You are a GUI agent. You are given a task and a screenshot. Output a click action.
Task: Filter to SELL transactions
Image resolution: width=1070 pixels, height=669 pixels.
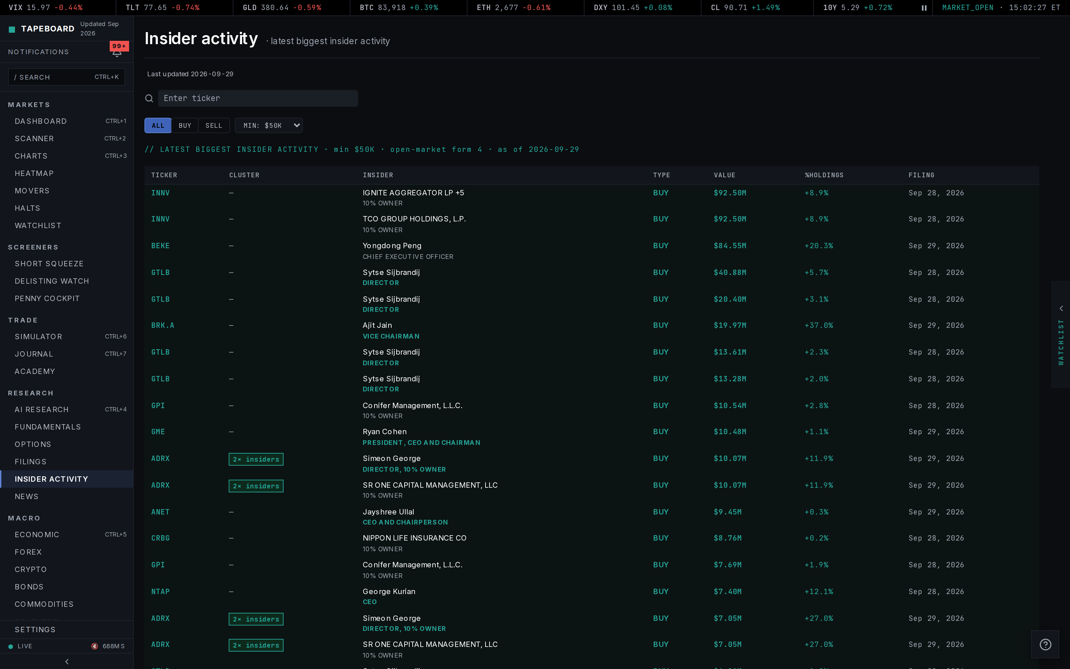pyautogui.click(x=214, y=126)
